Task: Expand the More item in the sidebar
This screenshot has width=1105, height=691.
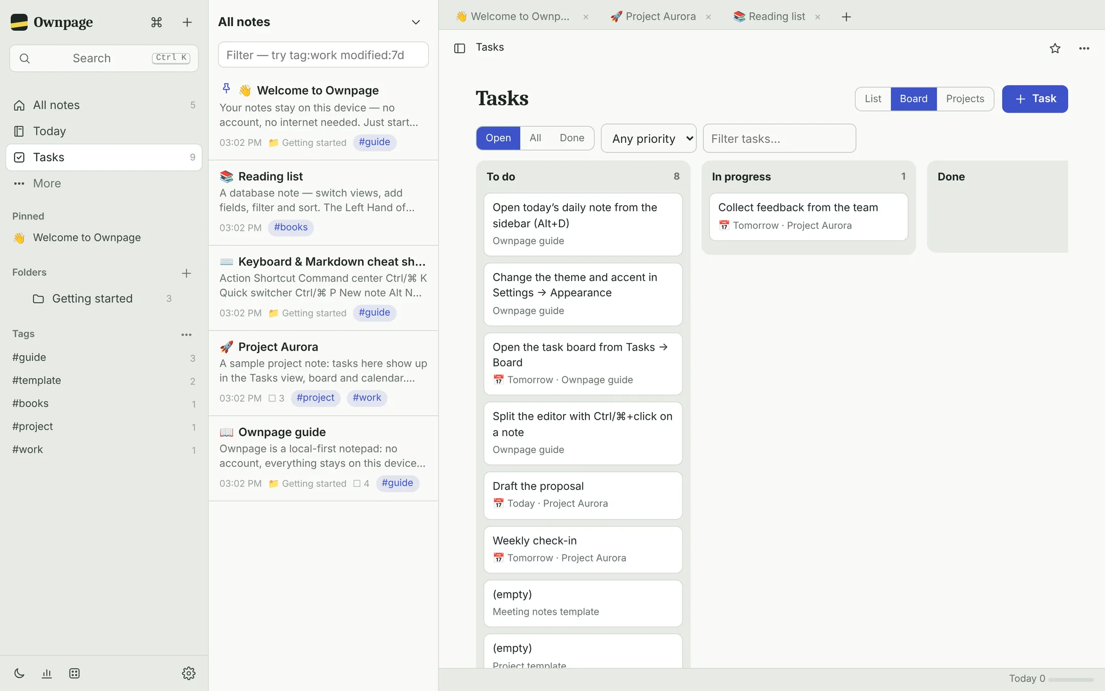Action: (104, 183)
